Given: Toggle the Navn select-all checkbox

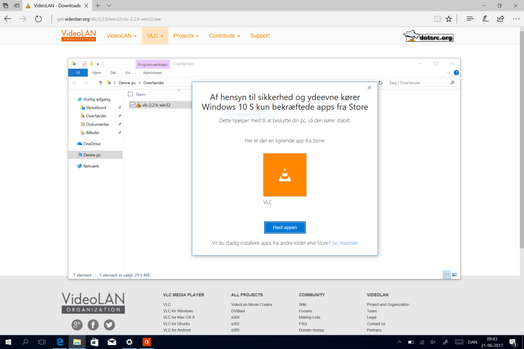Looking at the screenshot, I should [x=130, y=94].
